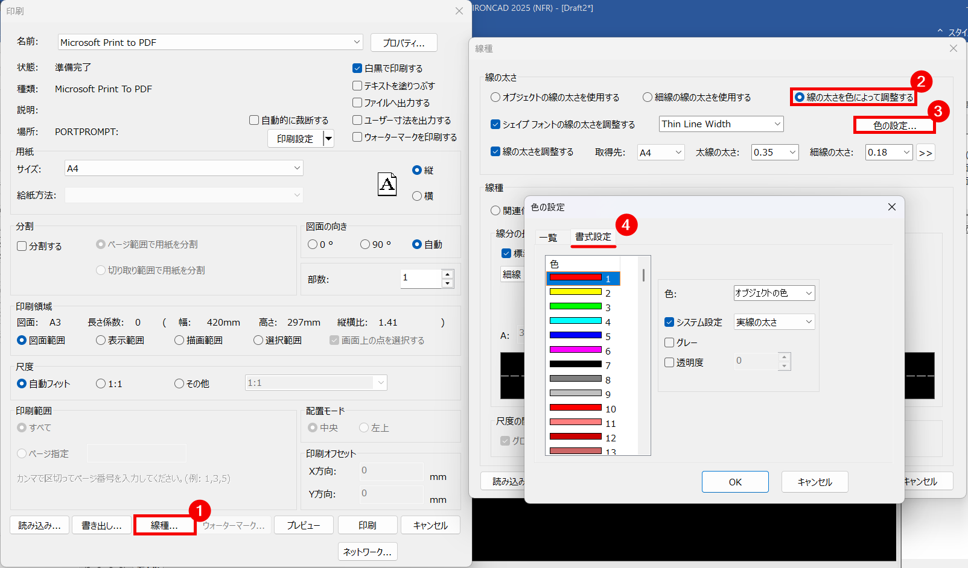Viewport: 968px width, 568px height.
Task: Enable the テキストを塗りつぶす checkbox
Action: (357, 85)
